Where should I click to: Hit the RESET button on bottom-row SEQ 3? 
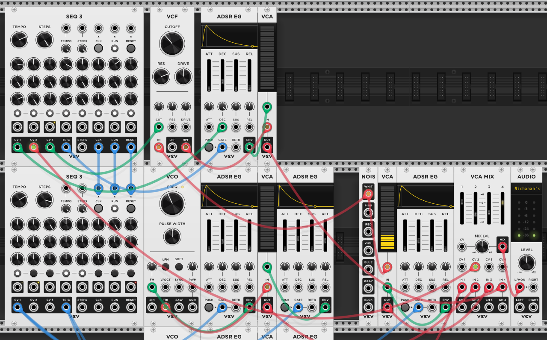click(x=131, y=208)
